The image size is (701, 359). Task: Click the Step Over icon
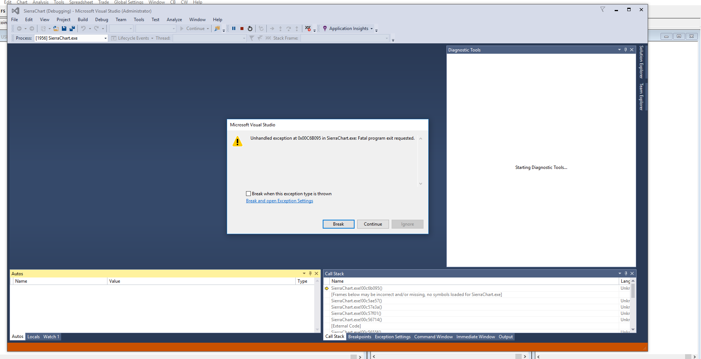[289, 29]
